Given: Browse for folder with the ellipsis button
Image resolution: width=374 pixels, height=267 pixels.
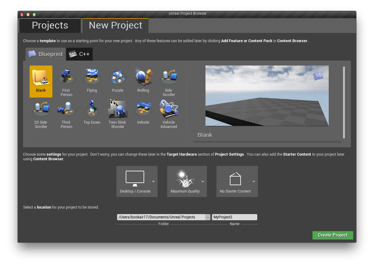Looking at the screenshot, I should (208, 217).
